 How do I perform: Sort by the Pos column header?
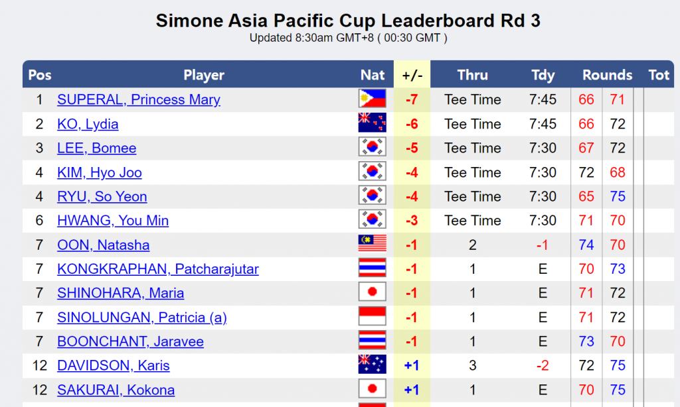click(x=40, y=75)
